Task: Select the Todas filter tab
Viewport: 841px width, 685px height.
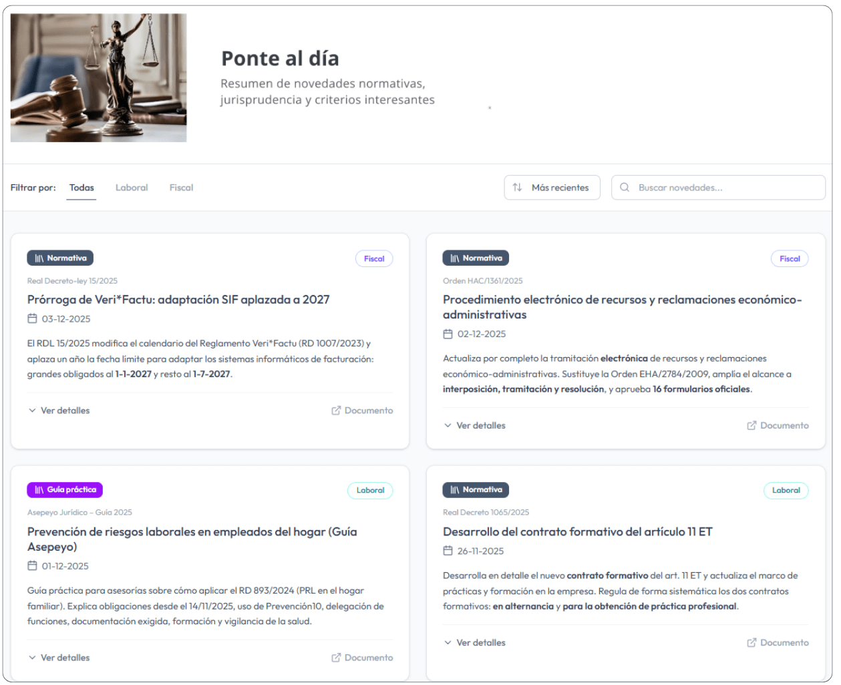Action: point(81,188)
